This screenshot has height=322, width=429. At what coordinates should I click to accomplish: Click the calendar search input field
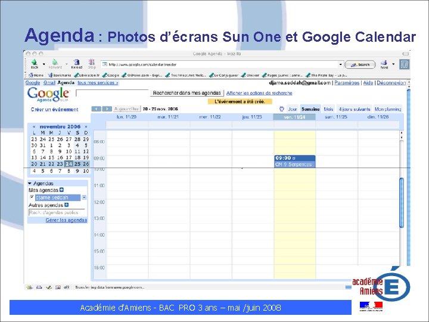coord(112,93)
